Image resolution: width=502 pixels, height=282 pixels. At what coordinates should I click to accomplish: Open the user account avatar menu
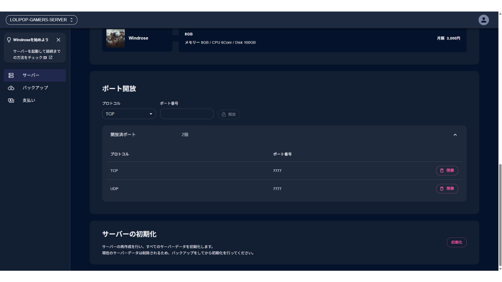[x=484, y=20]
